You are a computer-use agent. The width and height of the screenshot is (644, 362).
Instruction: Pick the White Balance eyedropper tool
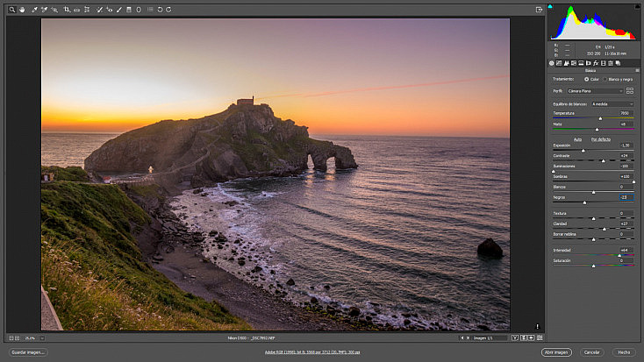click(x=34, y=10)
